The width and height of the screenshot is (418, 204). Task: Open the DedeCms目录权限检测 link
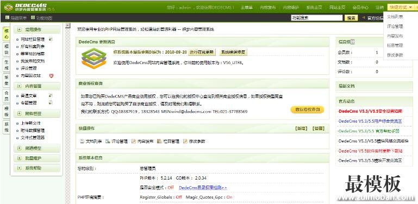point(203,188)
